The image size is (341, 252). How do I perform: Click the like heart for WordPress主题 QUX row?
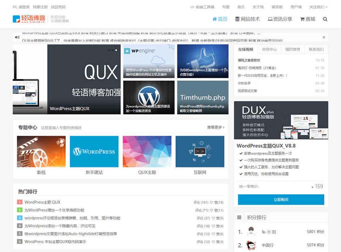point(211,202)
